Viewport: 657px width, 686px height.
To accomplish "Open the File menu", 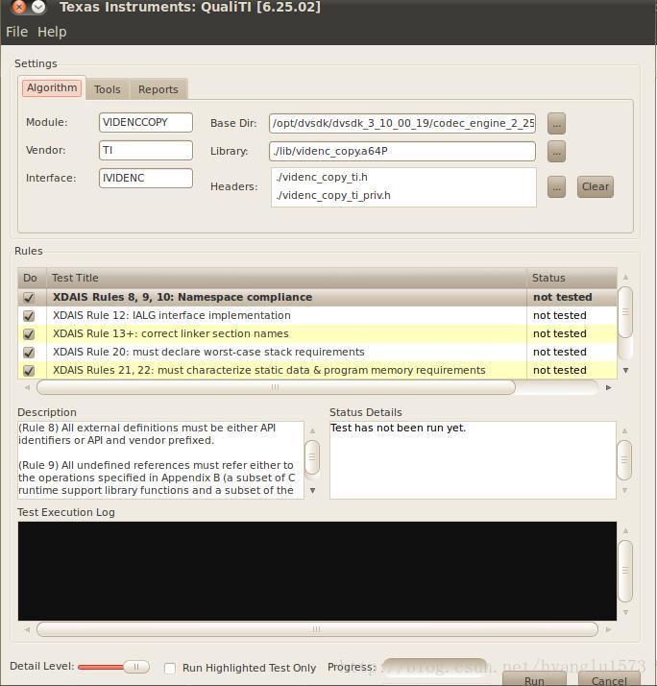I will click(16, 32).
